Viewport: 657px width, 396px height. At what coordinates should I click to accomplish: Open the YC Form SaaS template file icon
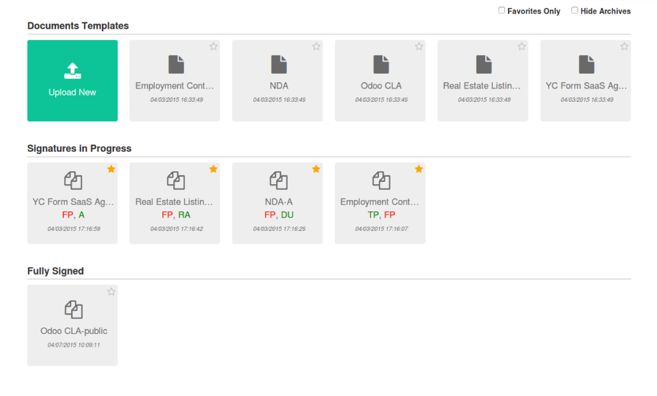587,64
